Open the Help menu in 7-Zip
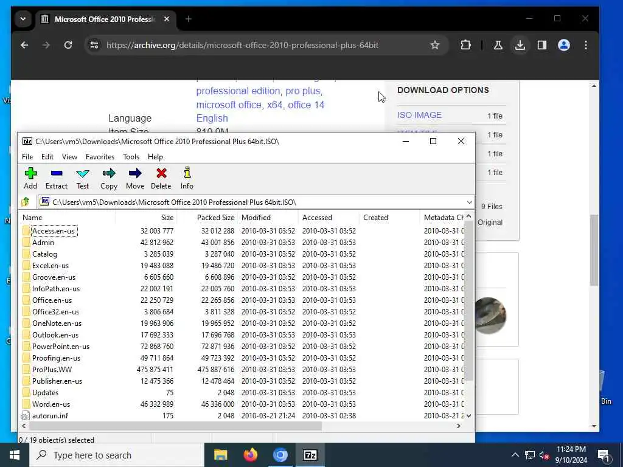 tap(155, 157)
